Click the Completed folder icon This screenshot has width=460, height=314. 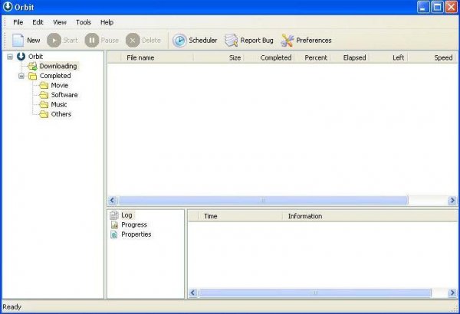[32, 76]
